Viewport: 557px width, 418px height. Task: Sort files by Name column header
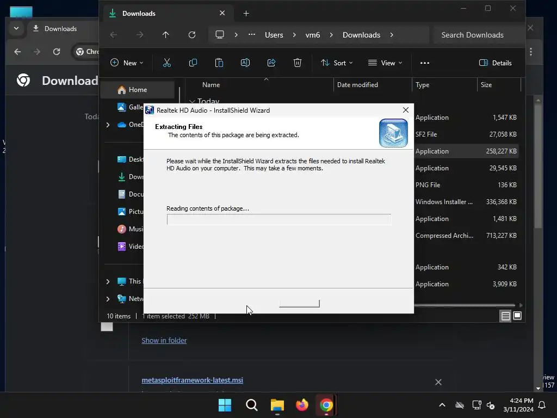click(x=211, y=85)
